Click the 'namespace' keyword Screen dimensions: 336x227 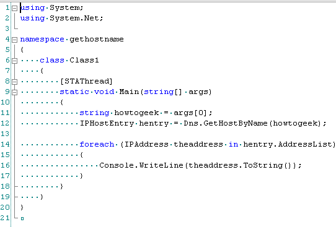tap(42, 40)
